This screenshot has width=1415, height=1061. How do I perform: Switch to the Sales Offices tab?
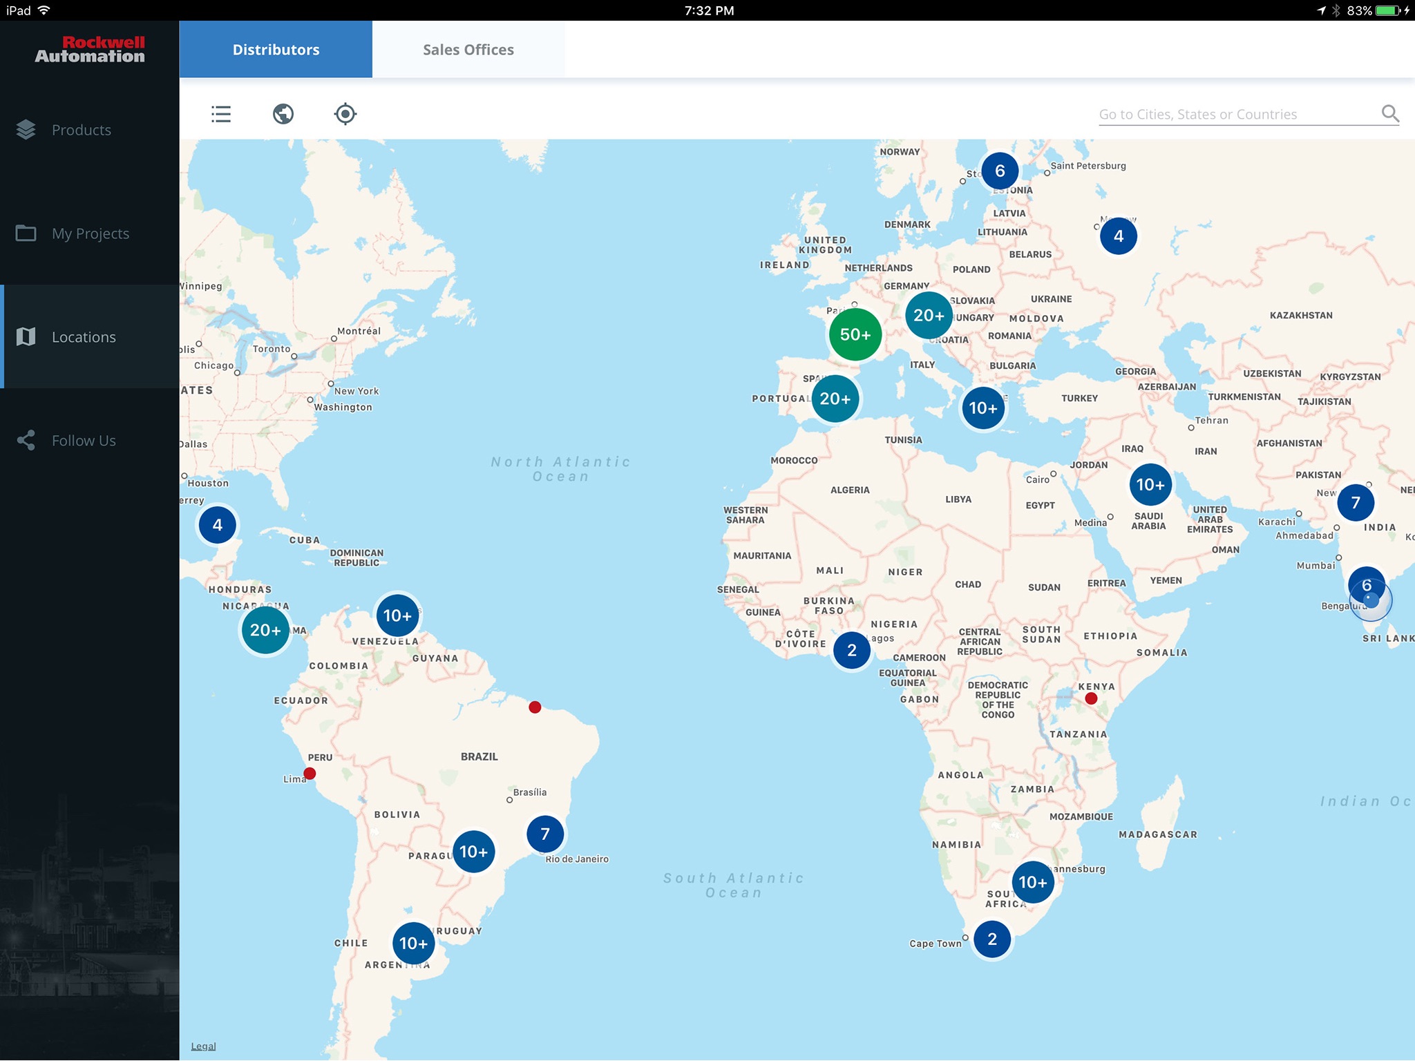(x=468, y=49)
